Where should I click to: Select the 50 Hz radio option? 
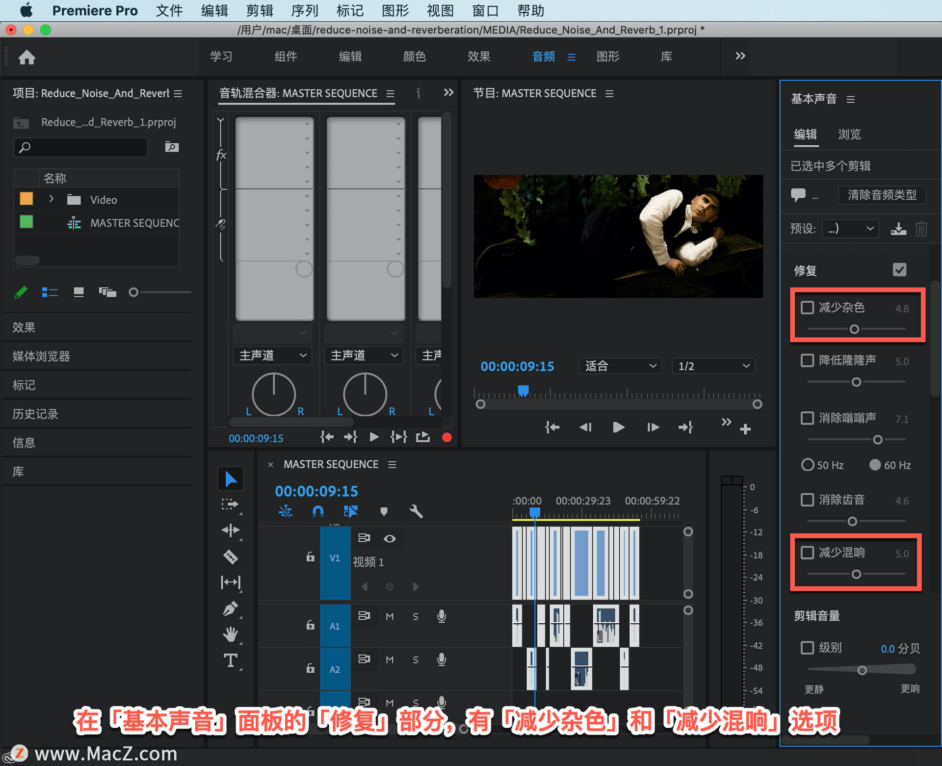coord(807,465)
